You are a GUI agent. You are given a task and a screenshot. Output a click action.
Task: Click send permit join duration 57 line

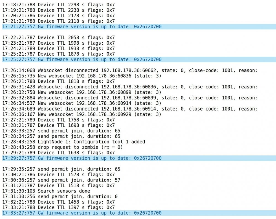coord(61,180)
